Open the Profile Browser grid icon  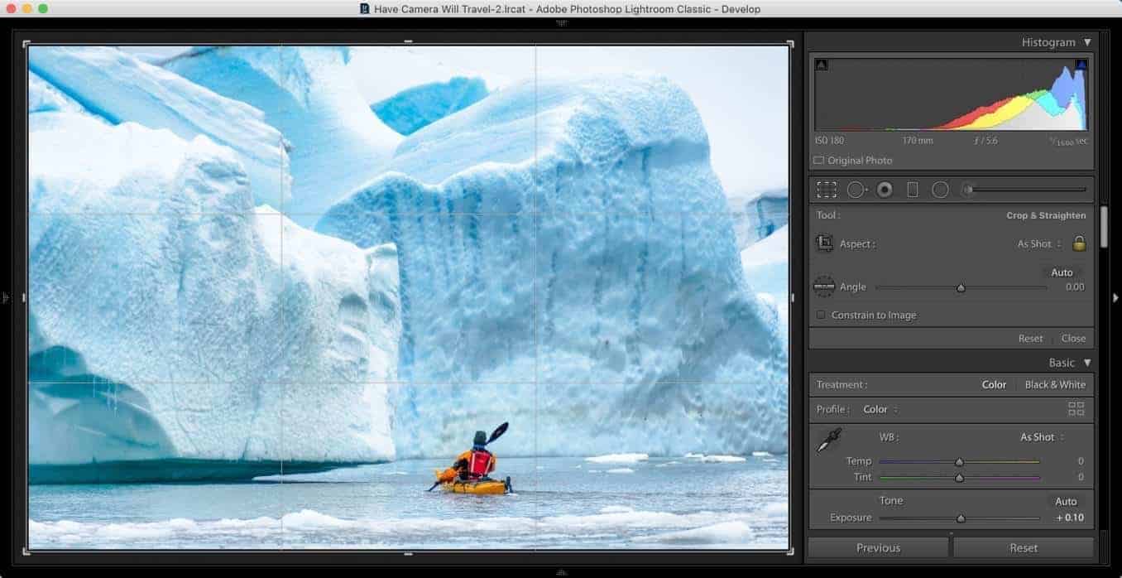click(x=1076, y=409)
